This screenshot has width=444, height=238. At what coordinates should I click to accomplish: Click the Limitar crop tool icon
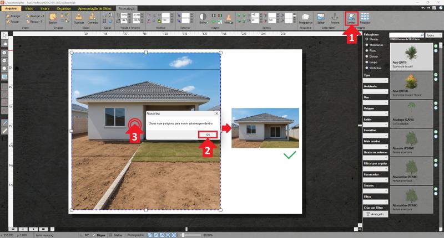(351, 19)
